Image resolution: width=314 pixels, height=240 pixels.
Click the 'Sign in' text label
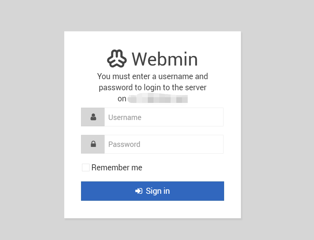158,191
